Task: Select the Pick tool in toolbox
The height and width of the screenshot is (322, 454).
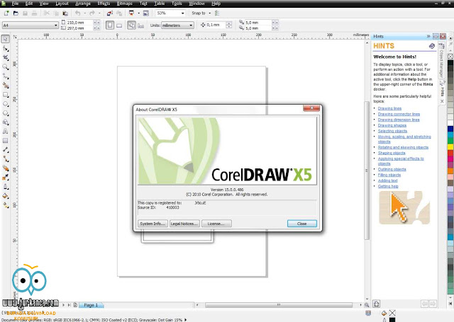Action: coord(5,39)
